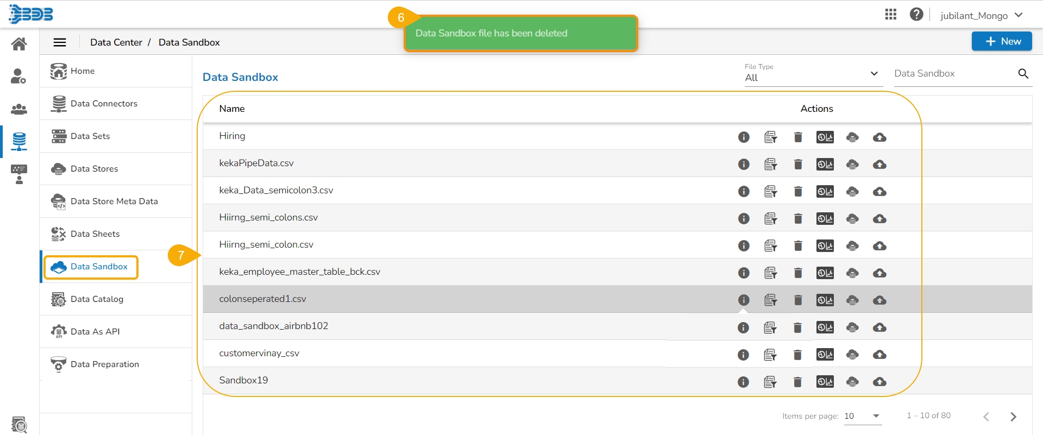Open Data As API menu item
Screen dimensions: 1043x435
(116, 332)
